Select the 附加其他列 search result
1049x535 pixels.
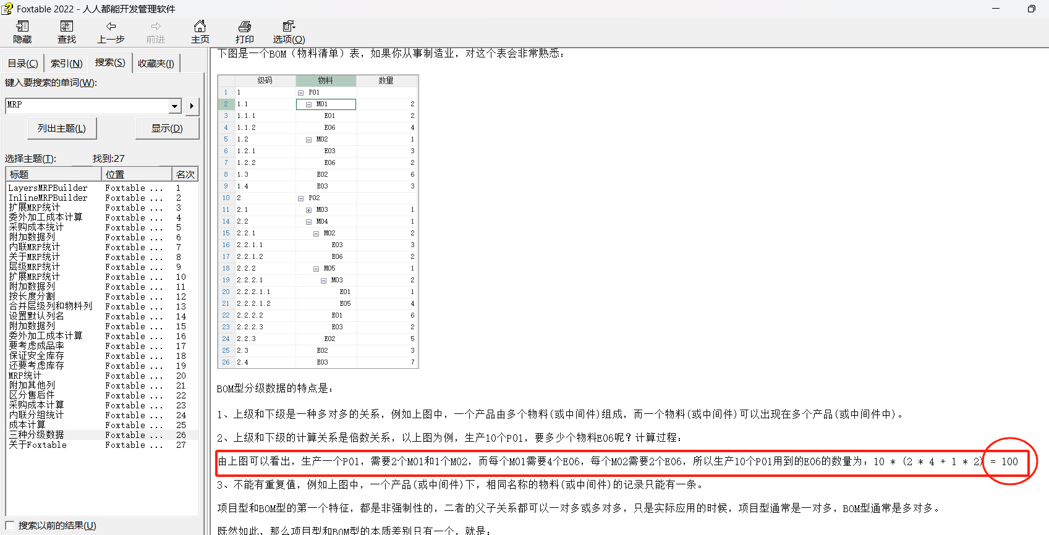pyautogui.click(x=32, y=385)
